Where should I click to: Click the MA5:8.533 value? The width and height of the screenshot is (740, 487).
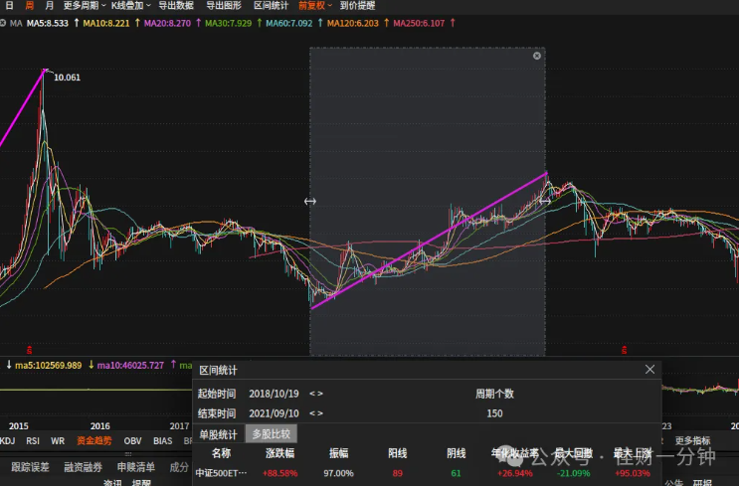click(x=47, y=23)
